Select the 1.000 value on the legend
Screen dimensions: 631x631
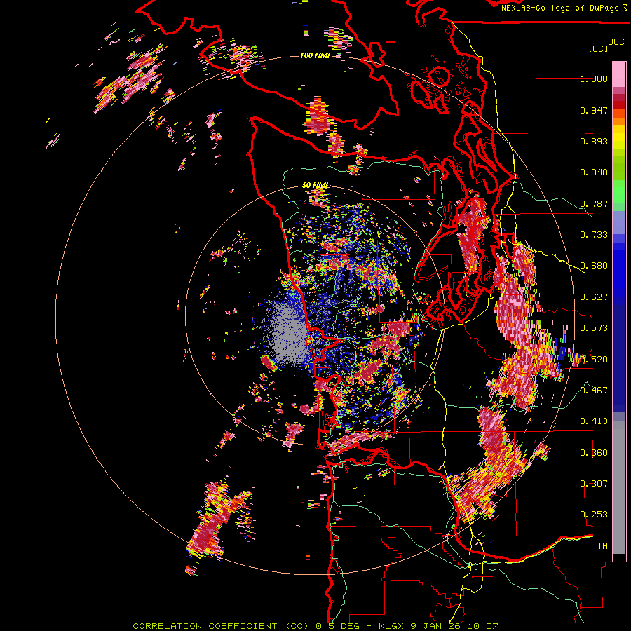594,79
